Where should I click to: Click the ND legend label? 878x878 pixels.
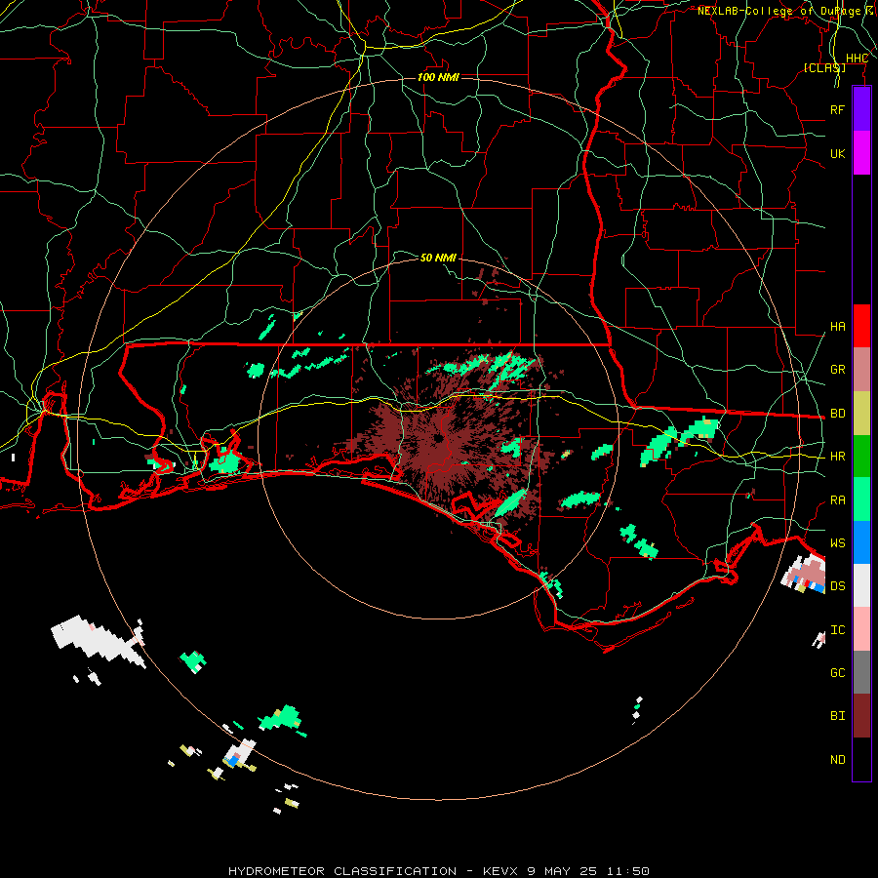tap(837, 760)
